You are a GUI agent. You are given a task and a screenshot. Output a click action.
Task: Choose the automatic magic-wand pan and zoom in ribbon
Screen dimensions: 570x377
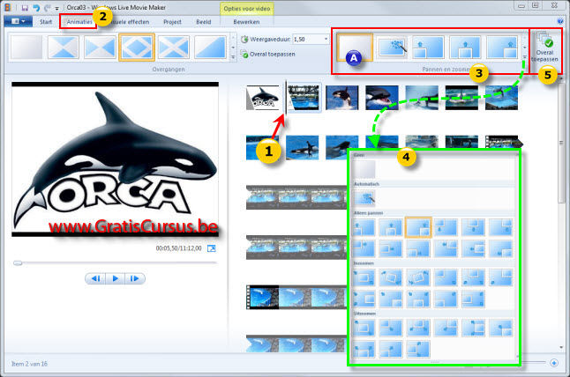tap(393, 48)
